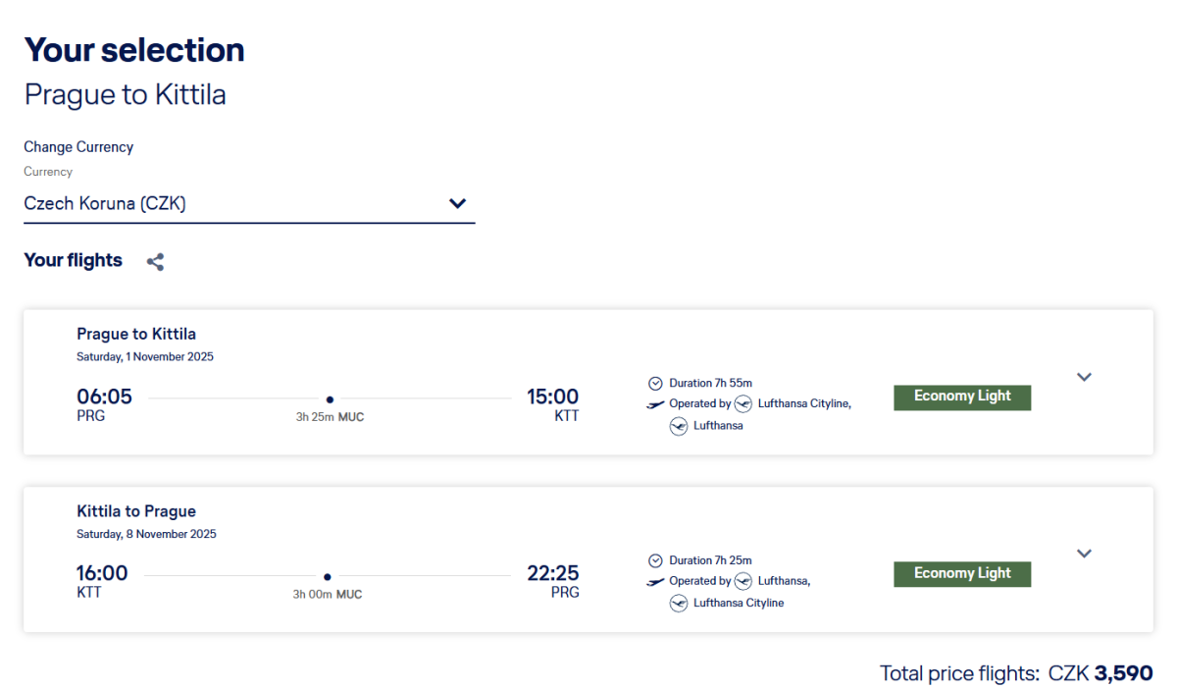Expand the Prague to Kittila flight details
The width and height of the screenshot is (1177, 689).
[x=1084, y=377]
